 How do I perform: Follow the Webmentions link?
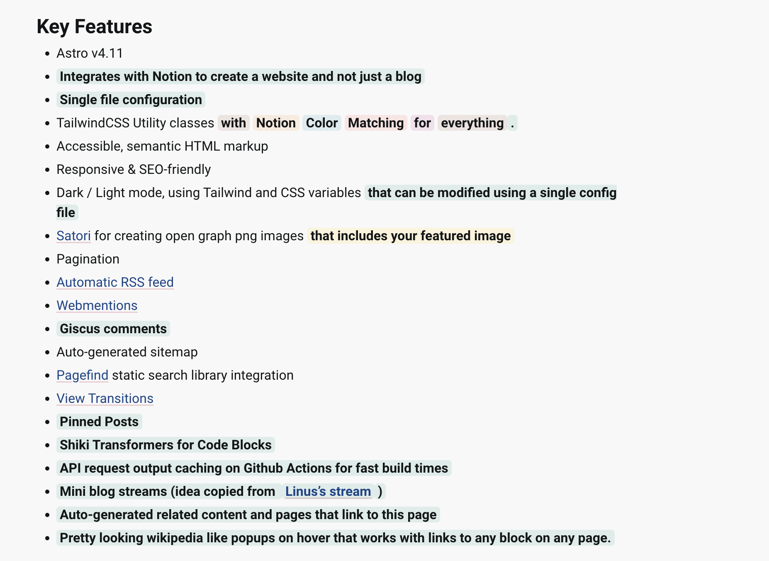click(97, 305)
